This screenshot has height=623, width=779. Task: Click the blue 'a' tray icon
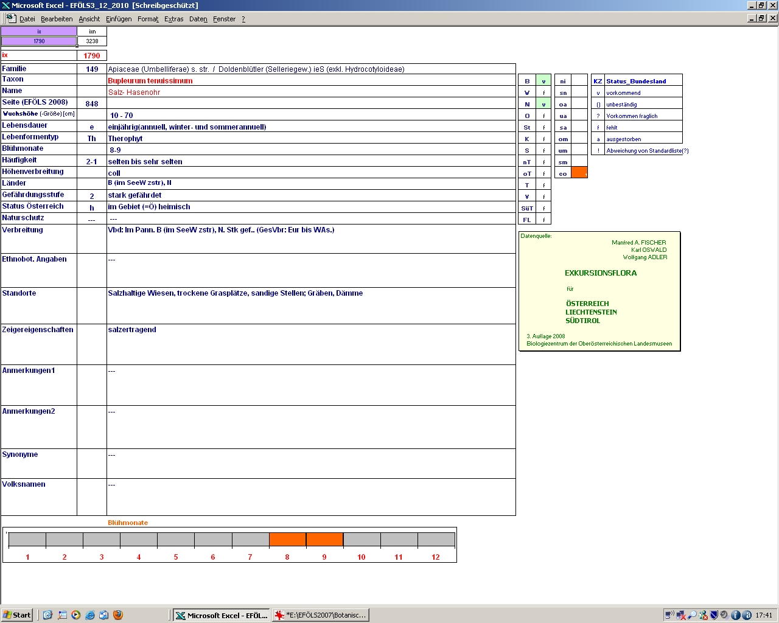[x=747, y=615]
